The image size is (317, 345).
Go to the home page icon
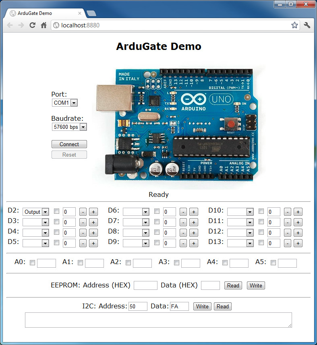pos(44,25)
